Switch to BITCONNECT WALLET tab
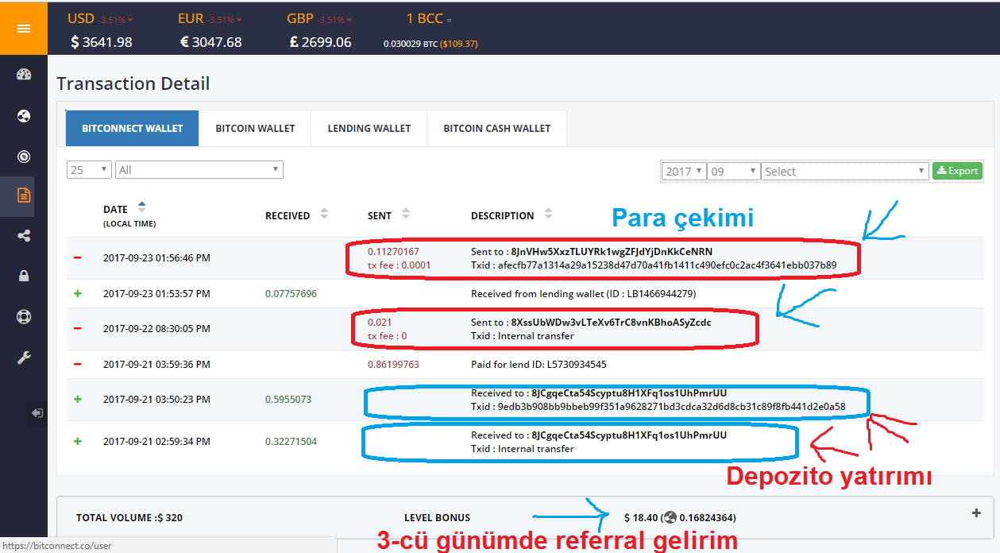Screen dimensions: 1000x553 (132, 128)
